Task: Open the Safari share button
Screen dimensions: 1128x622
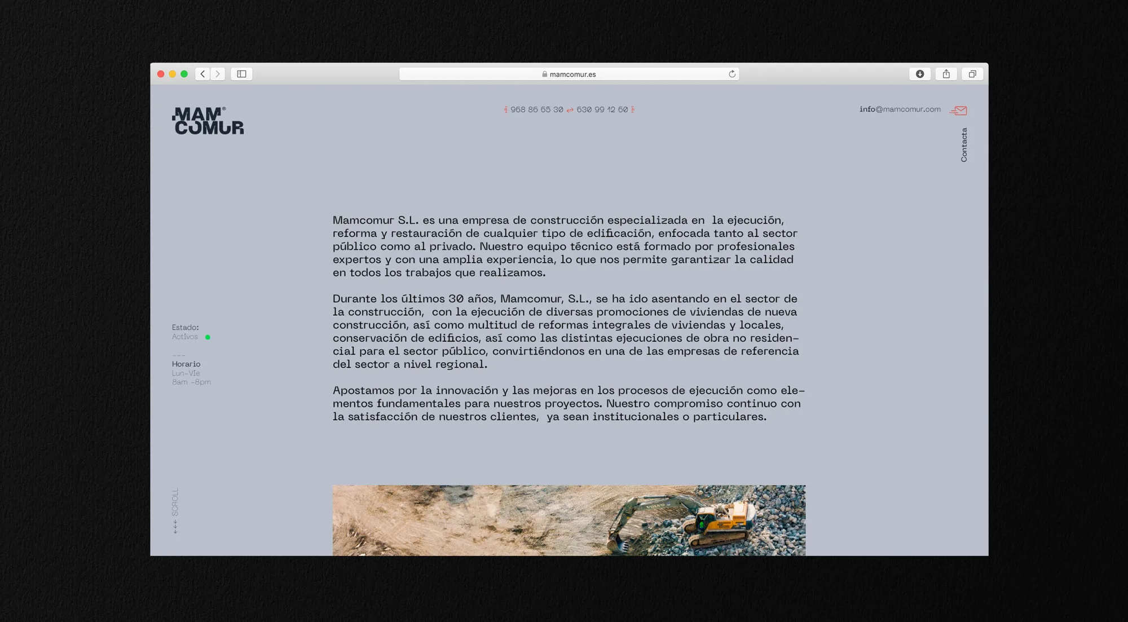Action: (x=946, y=74)
